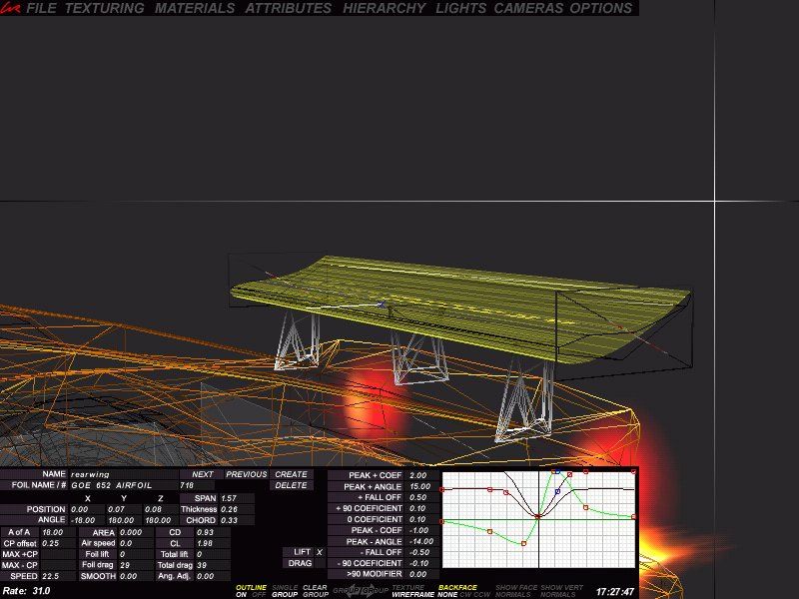Viewport: 799px width, 599px height.
Task: Open the LIGHTS menu
Action: tap(460, 8)
